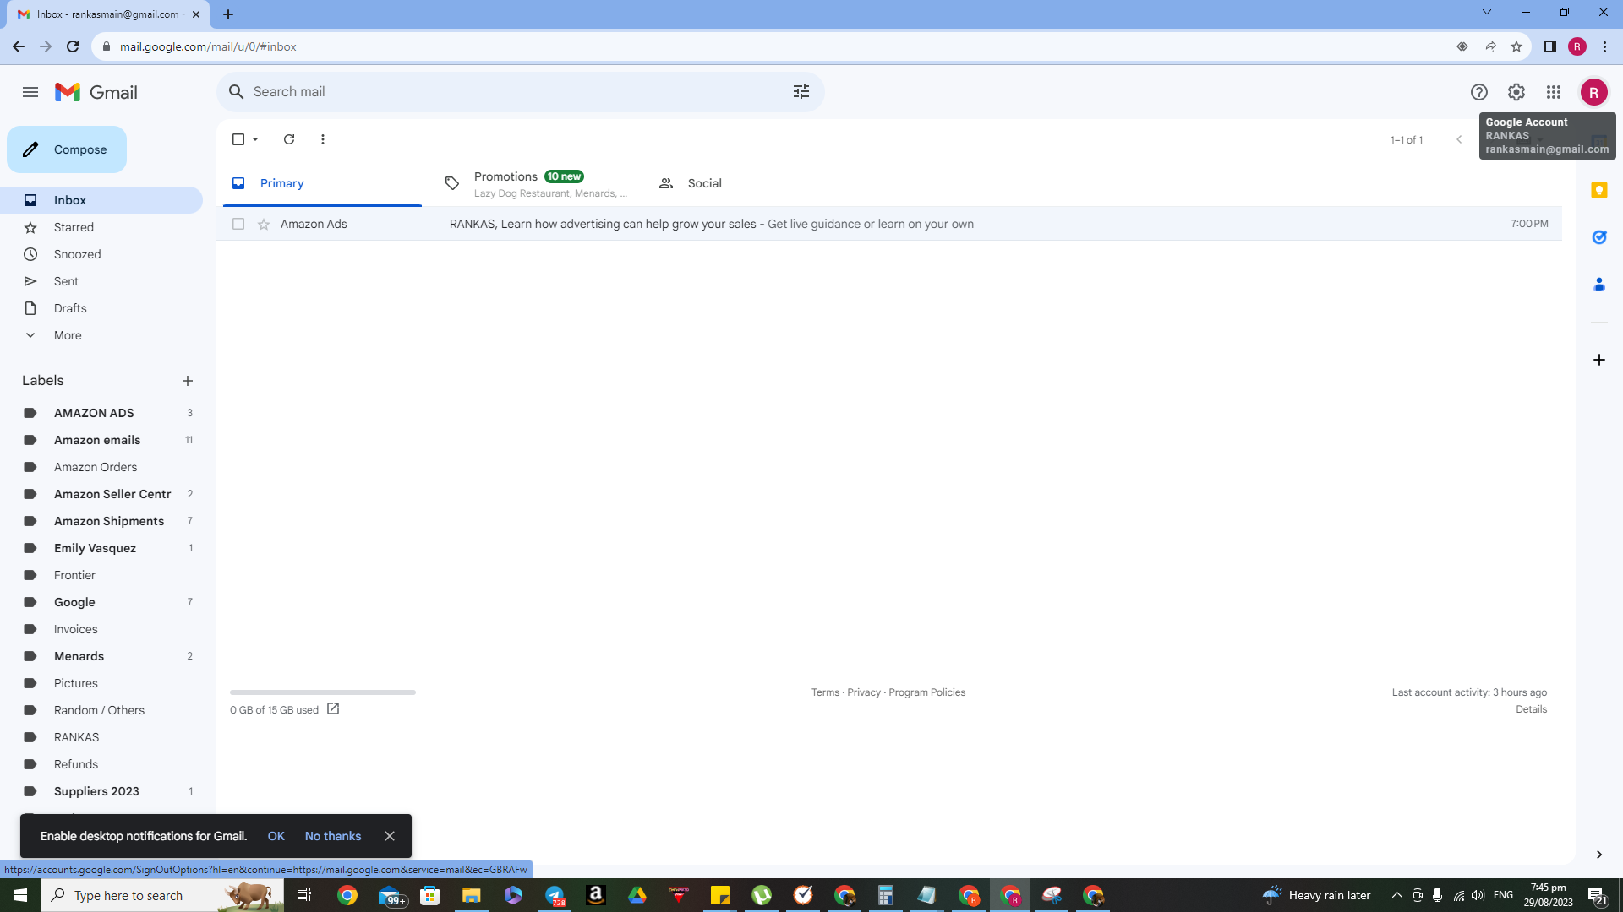This screenshot has height=912, width=1623.
Task: Select the Amazon Ads email checkbox
Action: coord(238,224)
